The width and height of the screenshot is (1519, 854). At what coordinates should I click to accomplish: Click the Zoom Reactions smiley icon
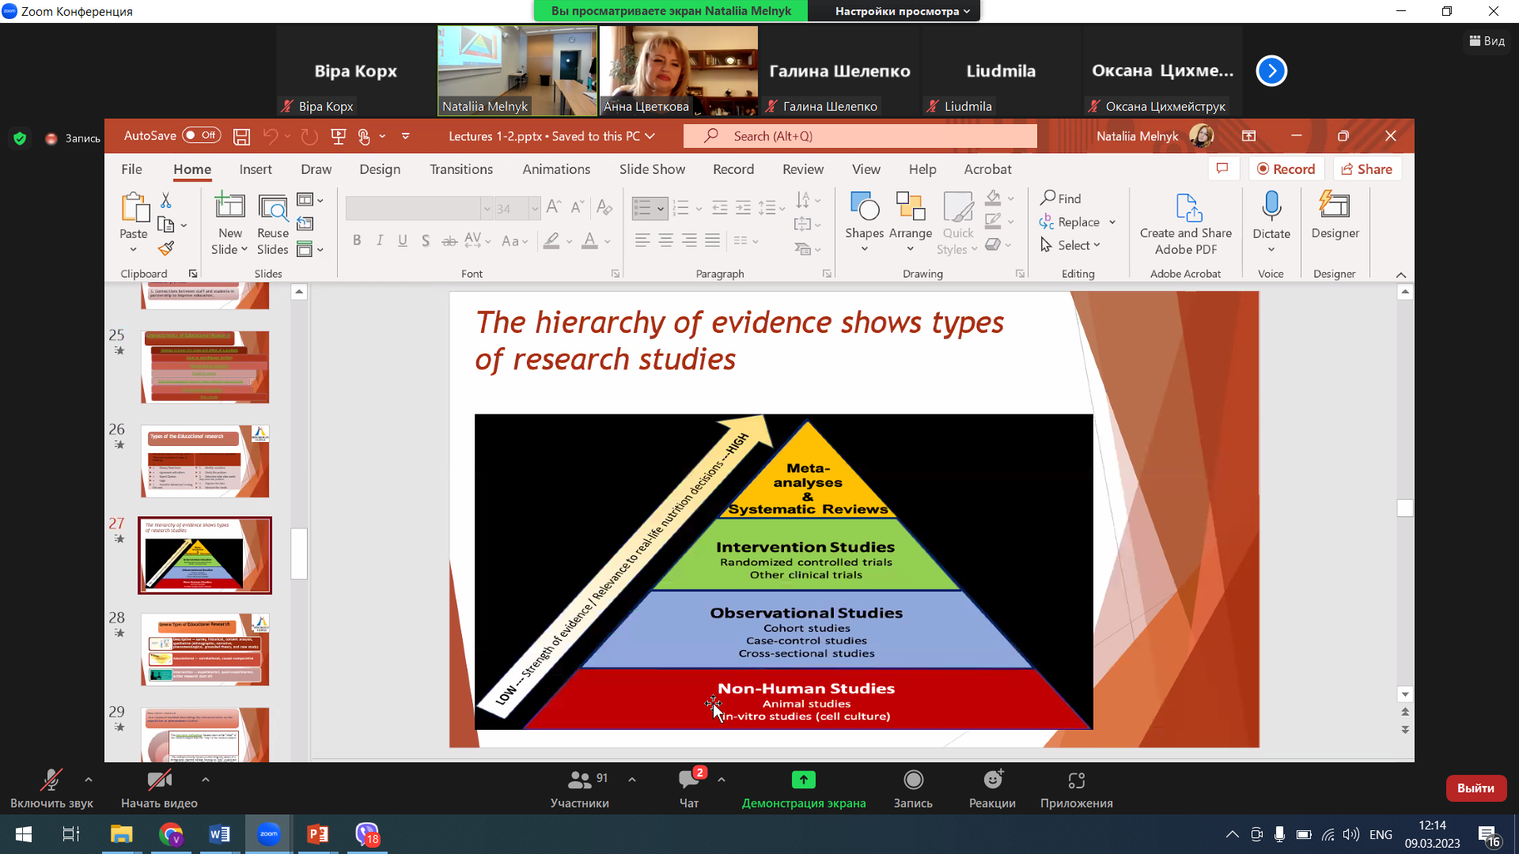pyautogui.click(x=993, y=780)
